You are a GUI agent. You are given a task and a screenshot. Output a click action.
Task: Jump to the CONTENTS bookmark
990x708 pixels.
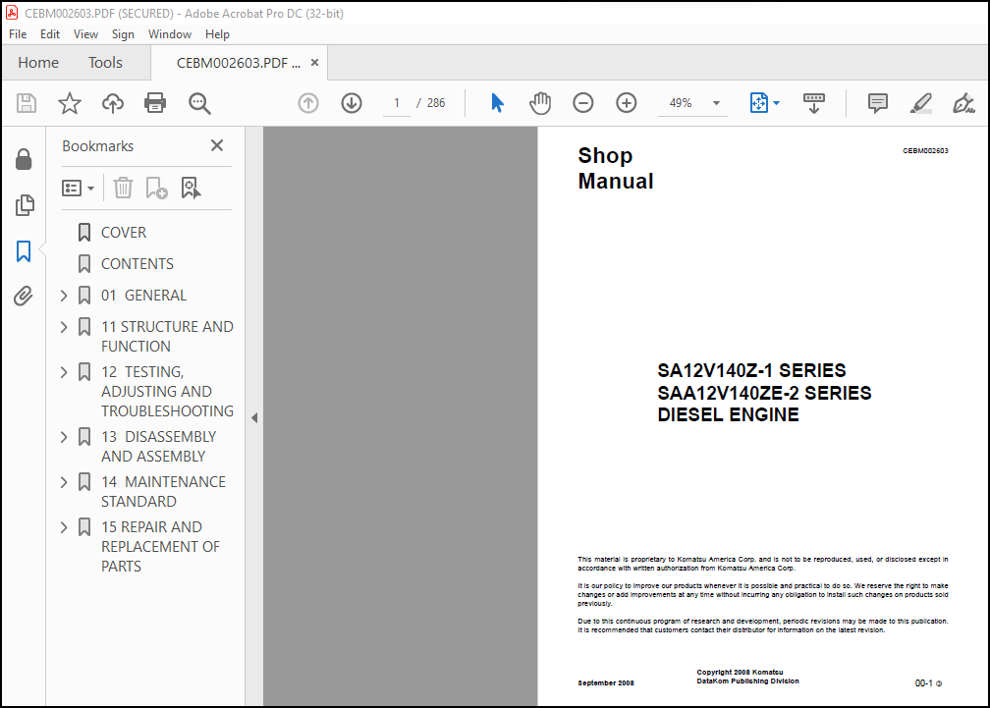137,264
